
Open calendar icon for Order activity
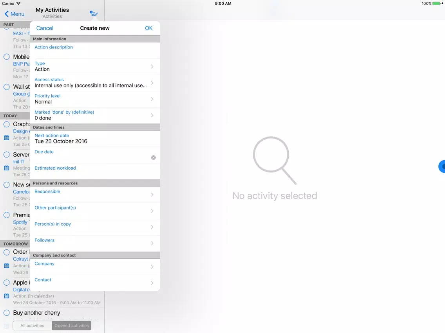click(x=7, y=266)
